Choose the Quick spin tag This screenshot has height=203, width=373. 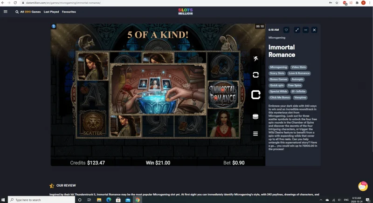click(276, 86)
